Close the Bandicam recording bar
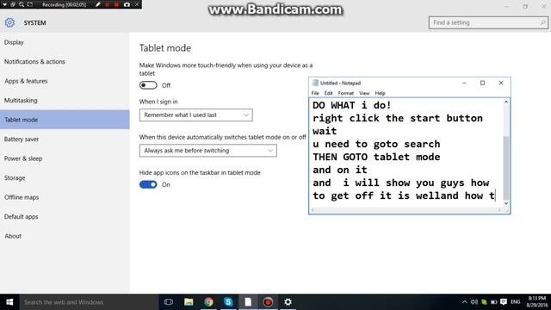551x310 pixels. 137,4
